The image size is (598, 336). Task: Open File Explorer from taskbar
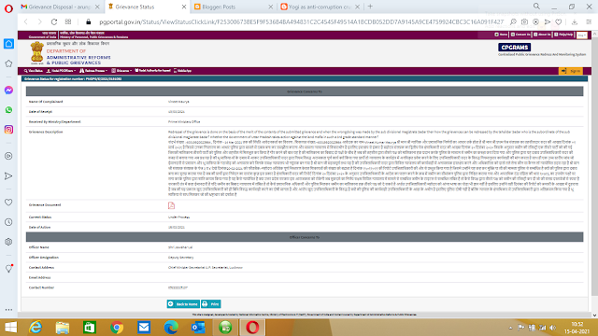(x=63, y=328)
